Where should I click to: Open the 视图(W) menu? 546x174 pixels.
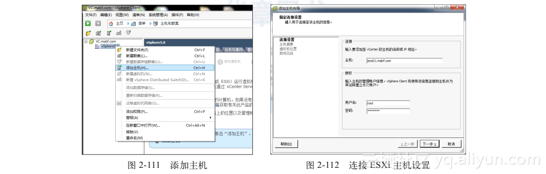click(x=122, y=15)
